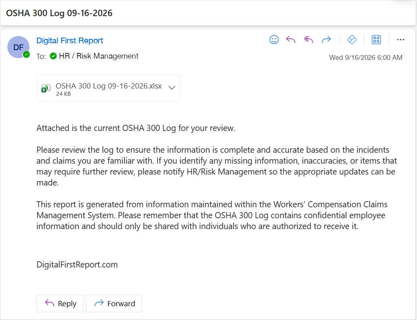Click the sentence starting "Attached is the current OSHA"
Image resolution: width=417 pixels, height=320 pixels.
(136, 128)
